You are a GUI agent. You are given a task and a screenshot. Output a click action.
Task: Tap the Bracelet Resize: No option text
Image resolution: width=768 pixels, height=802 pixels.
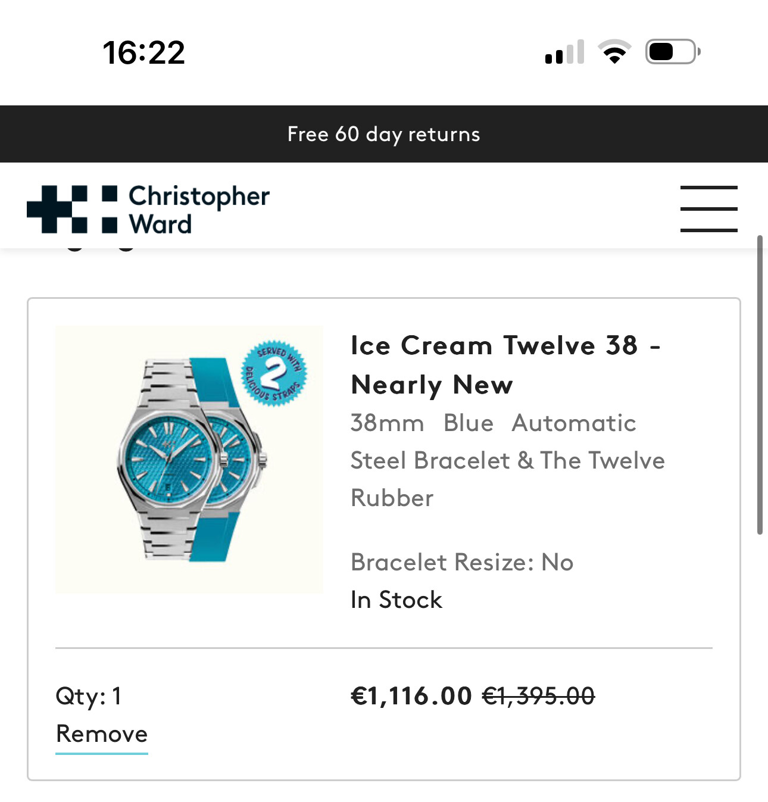coord(462,562)
